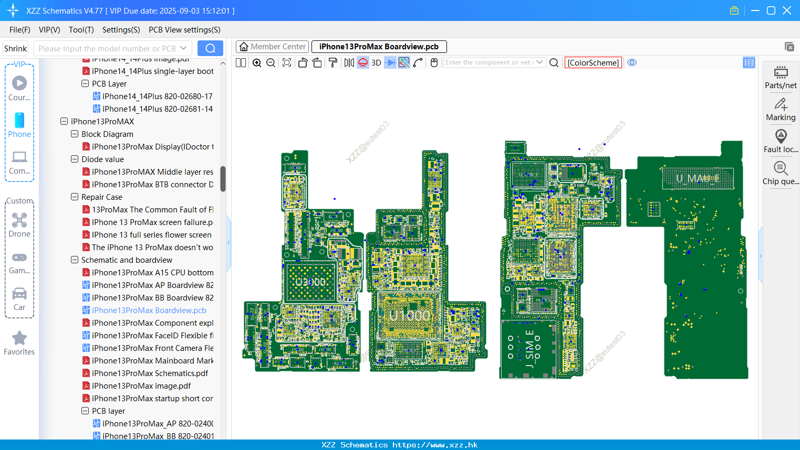Toggle the blue eye visibility icon
Screen dimensions: 800x450
click(x=632, y=62)
